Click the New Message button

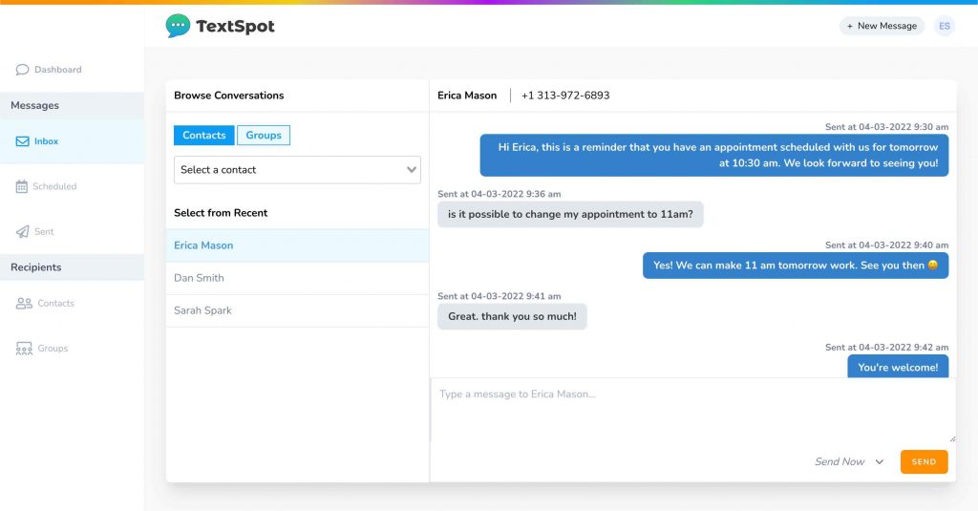tap(882, 26)
